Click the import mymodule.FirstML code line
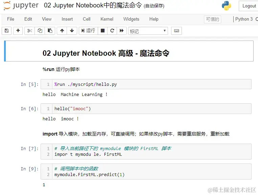Image resolution: width=258 pixels, height=195 pixels. coord(88,154)
